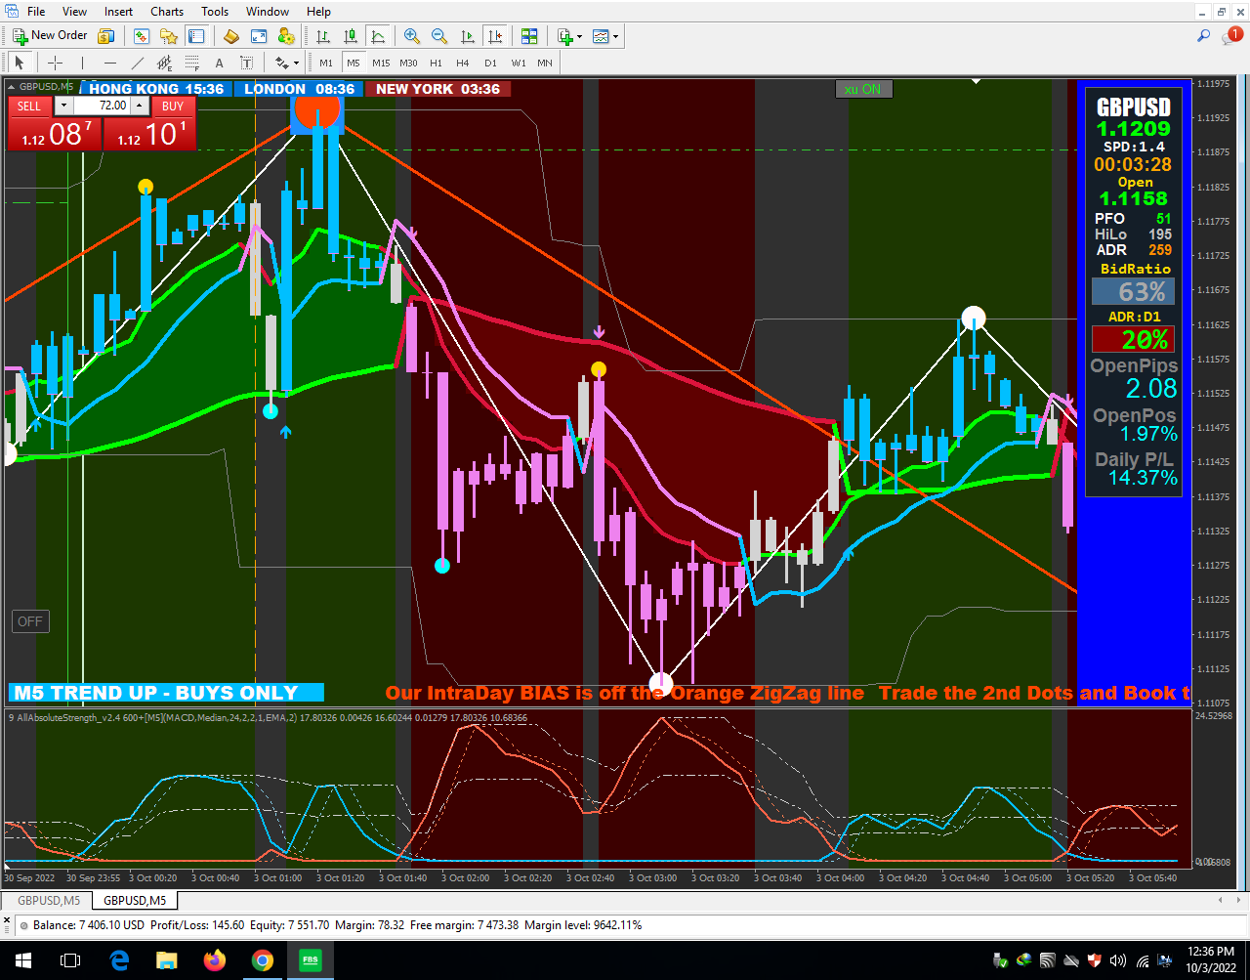This screenshot has height=980, width=1250.
Task: Select the trendline drawing tool
Action: tap(138, 63)
